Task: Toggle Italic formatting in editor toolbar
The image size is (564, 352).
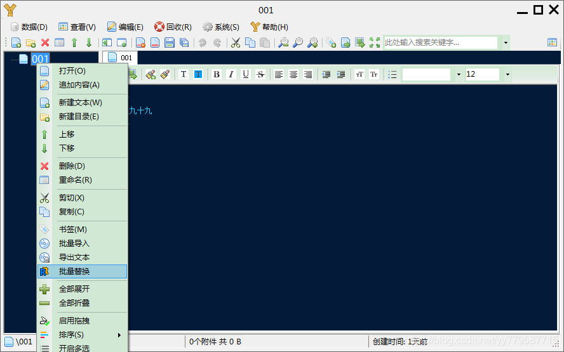Action: click(231, 74)
